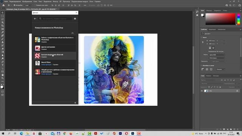
Task: Toggle rulers button in Rulers & Grids
Action: (203, 70)
